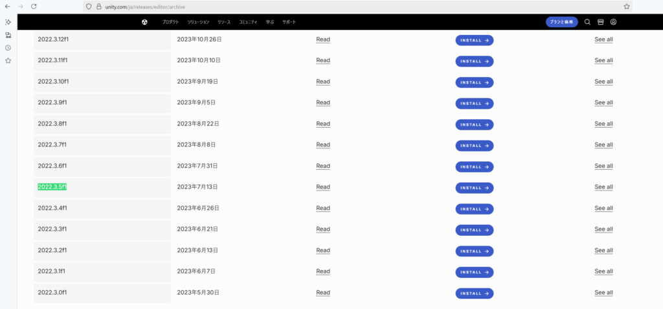Screen dimensions: 663x309
Task: Read release notes for 2022.3.12f1
Action: click(323, 40)
